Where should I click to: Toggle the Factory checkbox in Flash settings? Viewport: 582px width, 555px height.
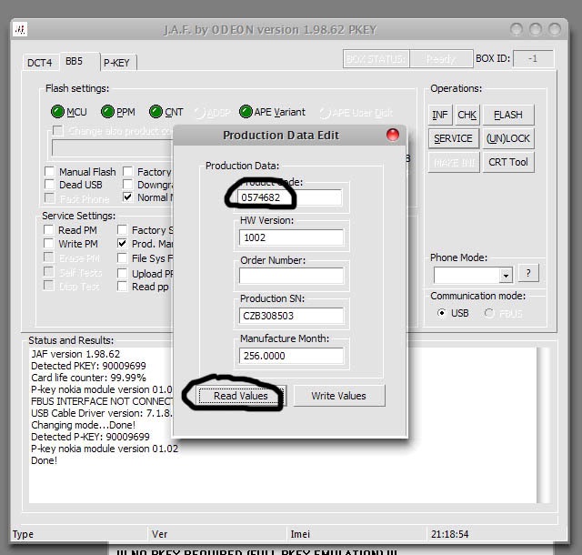tap(127, 172)
